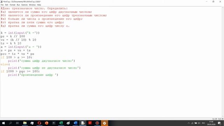The height and width of the screenshot is (126, 224).
Task: Click the IDLE title bar file icon
Action: 1,1
